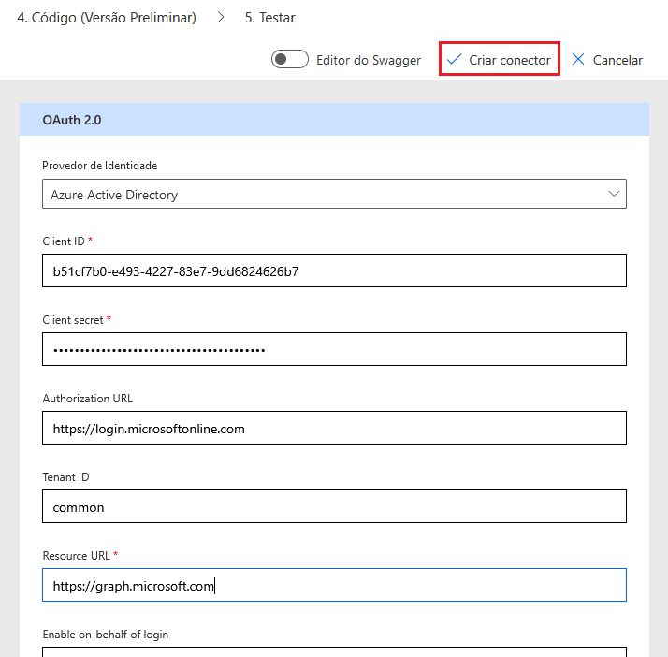
Task: Click the Client ID field label
Action: (64, 241)
